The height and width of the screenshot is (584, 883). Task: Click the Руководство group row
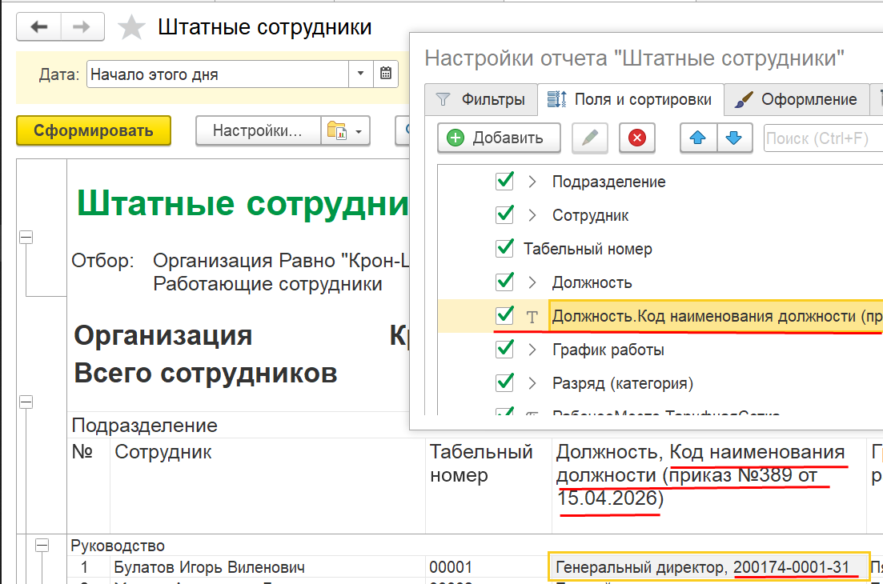[x=118, y=546]
